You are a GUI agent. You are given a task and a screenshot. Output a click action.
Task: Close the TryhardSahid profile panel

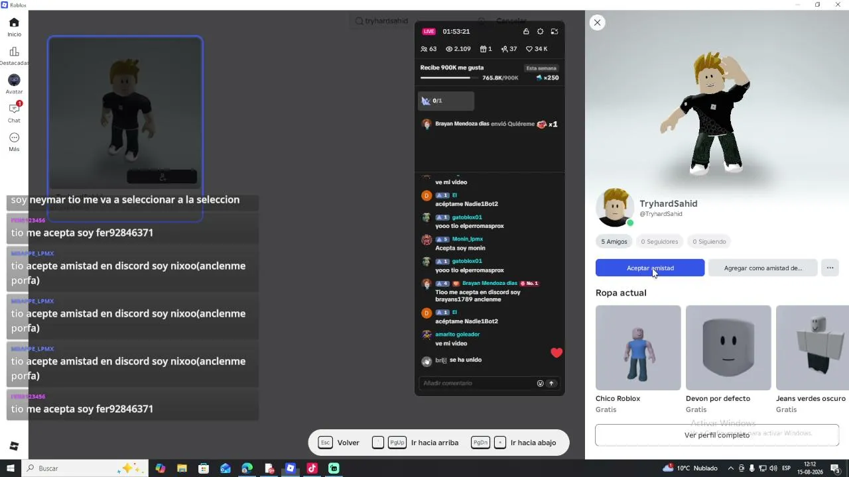pyautogui.click(x=597, y=23)
